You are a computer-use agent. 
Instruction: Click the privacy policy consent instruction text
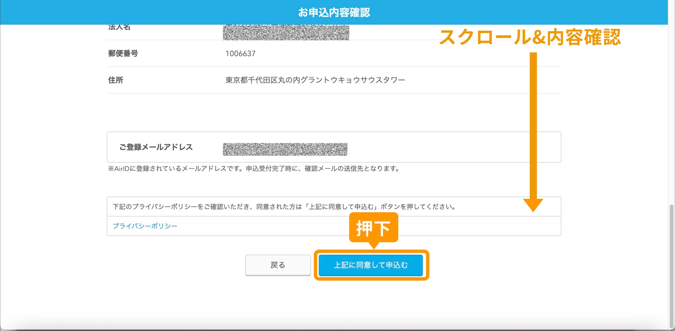(284, 207)
